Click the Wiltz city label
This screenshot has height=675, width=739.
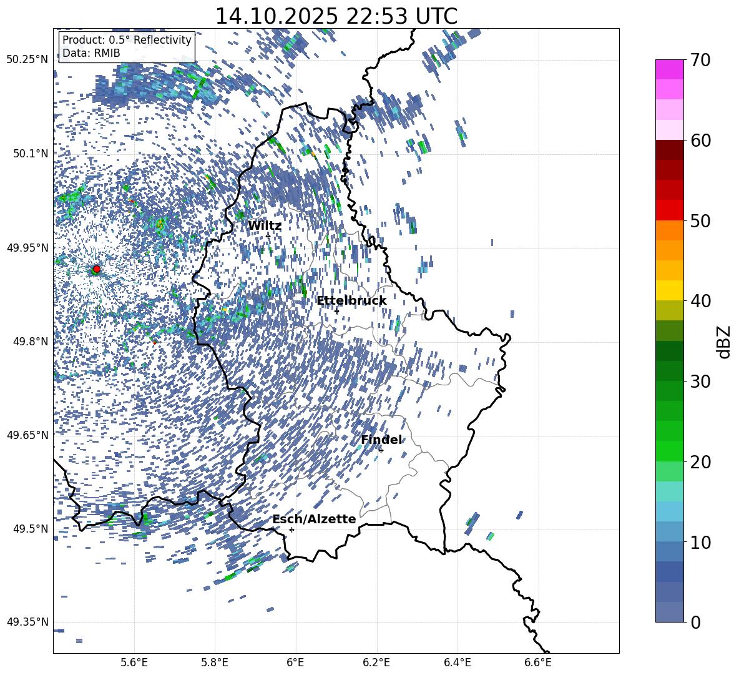pos(265,226)
